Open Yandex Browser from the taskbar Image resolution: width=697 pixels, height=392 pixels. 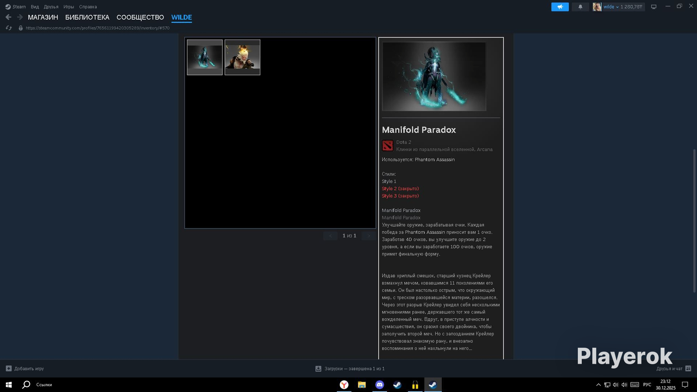tap(344, 385)
